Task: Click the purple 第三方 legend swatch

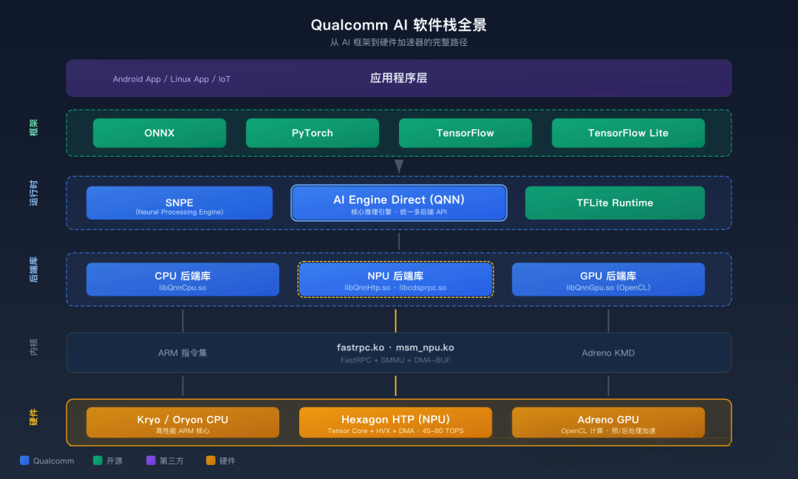Action: (x=151, y=461)
